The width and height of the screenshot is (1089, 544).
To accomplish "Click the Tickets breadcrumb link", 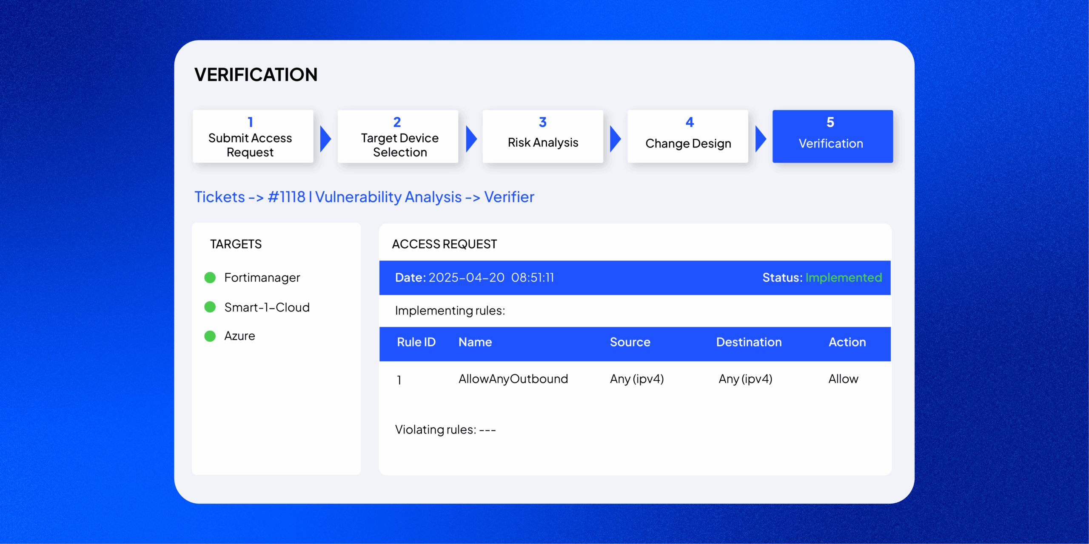I will coord(220,197).
